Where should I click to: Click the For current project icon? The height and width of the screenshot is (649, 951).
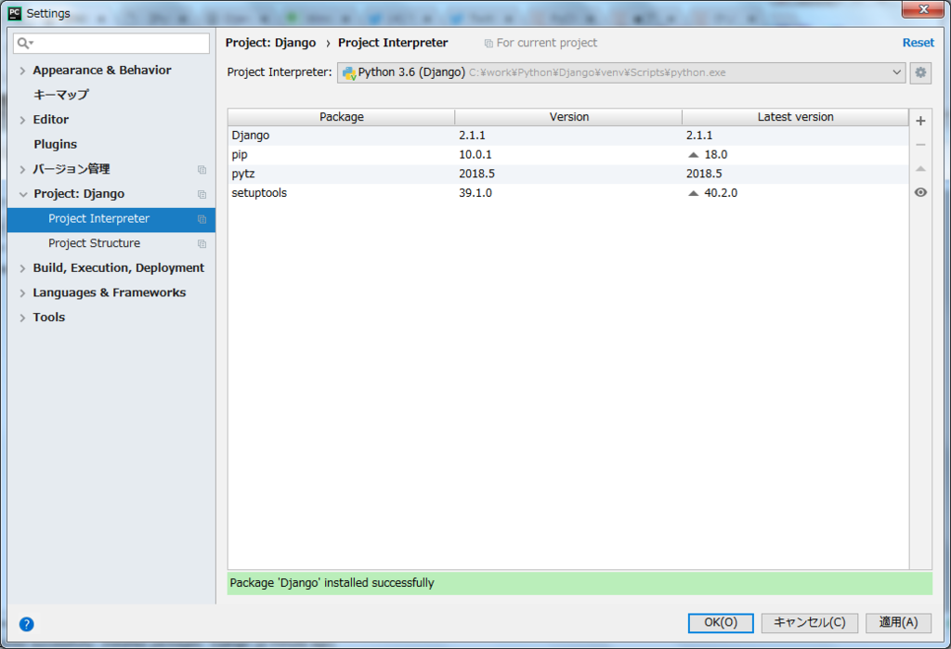[x=489, y=44]
